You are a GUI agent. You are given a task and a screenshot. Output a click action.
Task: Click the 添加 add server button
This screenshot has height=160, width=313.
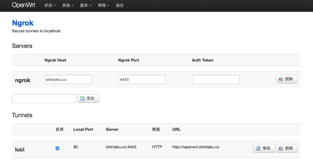pos(88,98)
